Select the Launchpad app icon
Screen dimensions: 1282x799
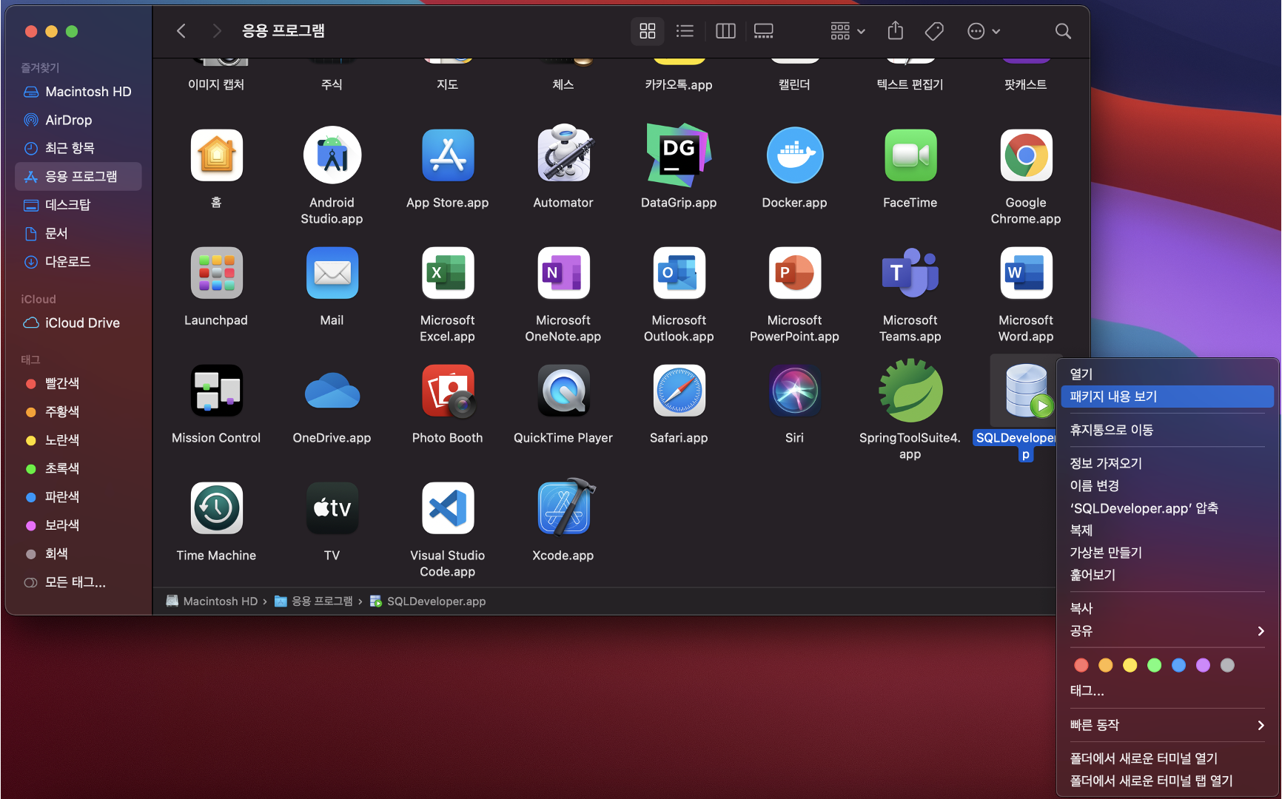216,273
